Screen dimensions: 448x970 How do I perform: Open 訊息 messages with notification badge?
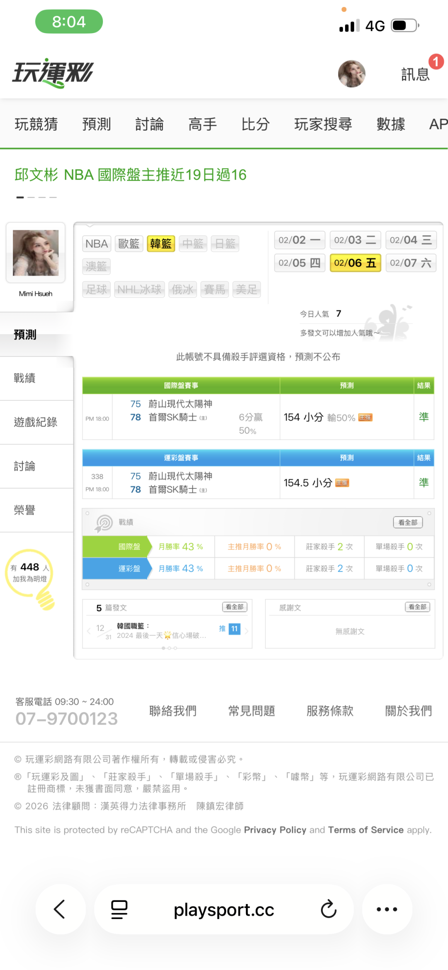[415, 74]
